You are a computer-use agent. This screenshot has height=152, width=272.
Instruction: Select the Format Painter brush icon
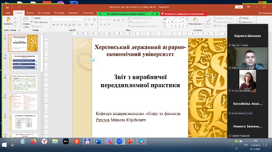tap(15, 26)
